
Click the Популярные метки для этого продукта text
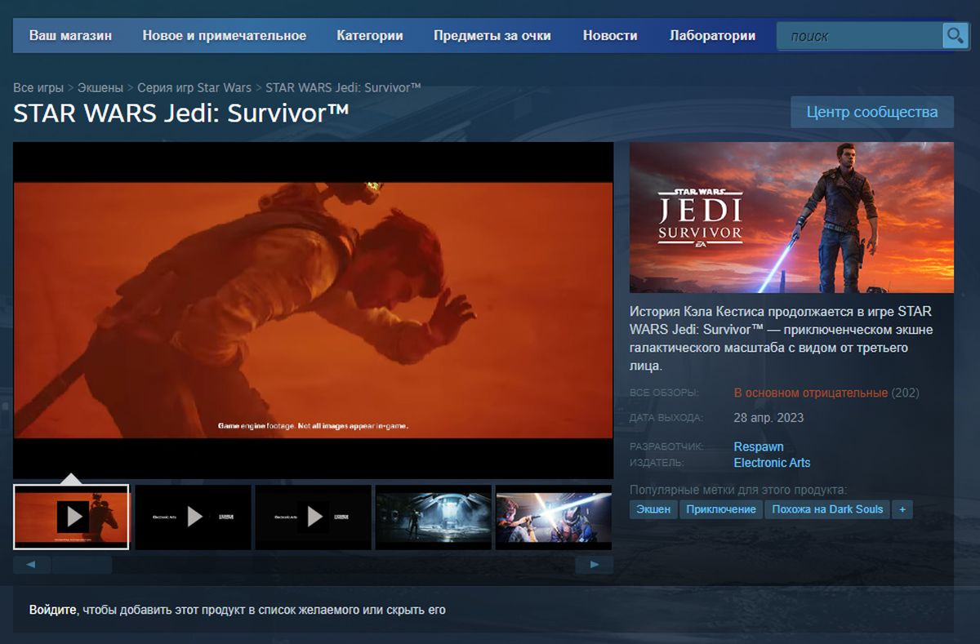(738, 490)
